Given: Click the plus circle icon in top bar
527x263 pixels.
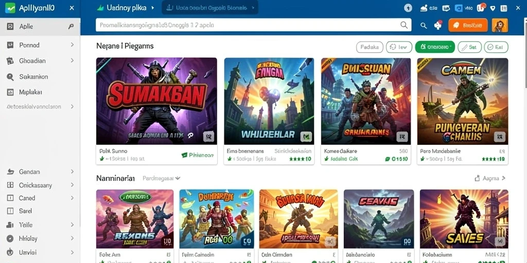Looking at the screenshot, I should (408, 8).
